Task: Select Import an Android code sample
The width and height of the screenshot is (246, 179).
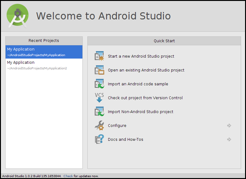Action: tap(138, 84)
